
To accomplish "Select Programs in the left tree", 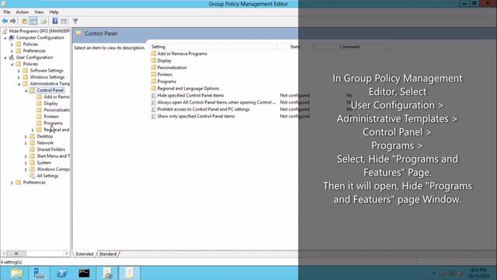I will coord(53,123).
